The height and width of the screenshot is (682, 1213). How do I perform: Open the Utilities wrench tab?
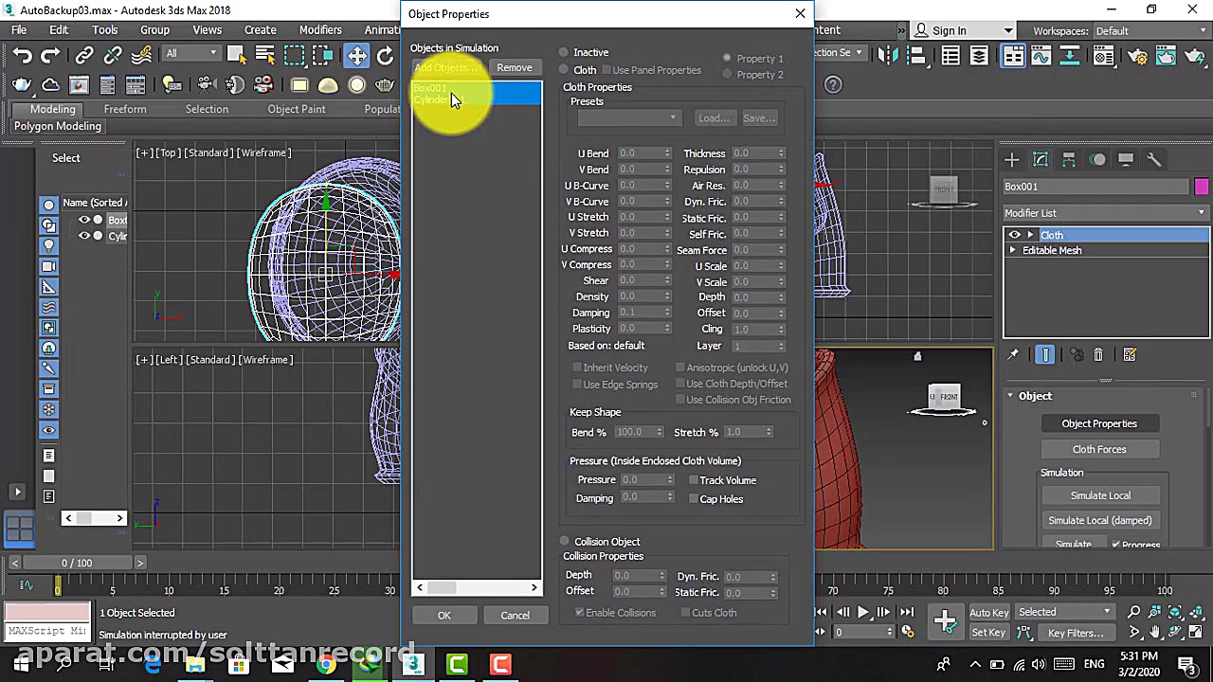[x=1153, y=159]
